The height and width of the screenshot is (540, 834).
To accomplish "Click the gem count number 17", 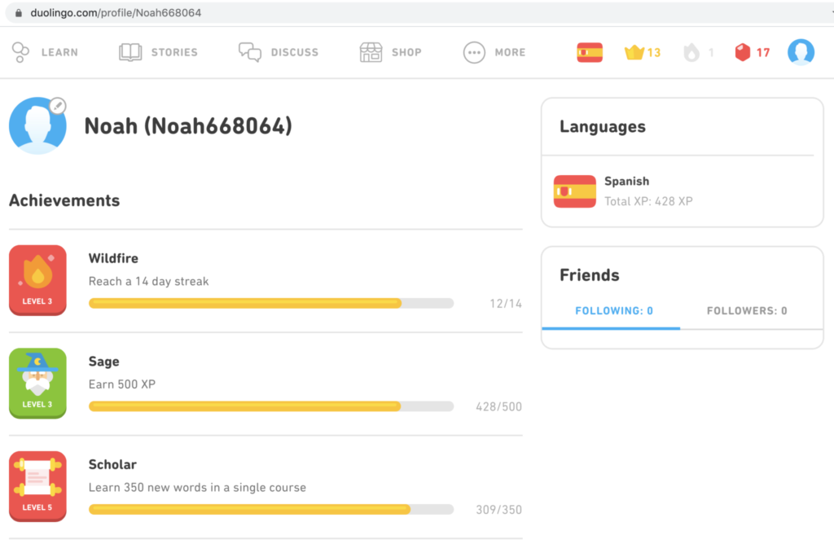I will 762,53.
